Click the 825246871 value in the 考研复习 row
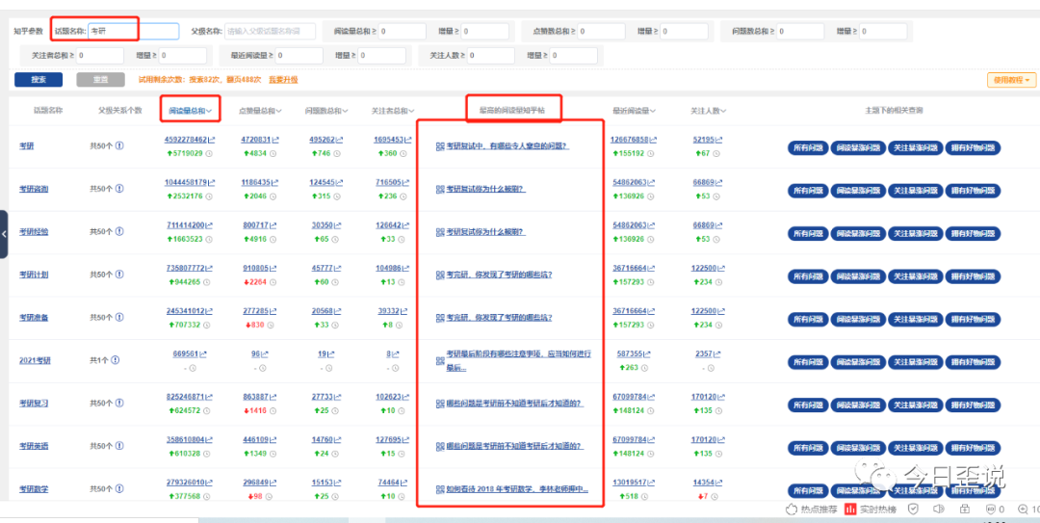This screenshot has height=523, width=1040. tap(187, 397)
